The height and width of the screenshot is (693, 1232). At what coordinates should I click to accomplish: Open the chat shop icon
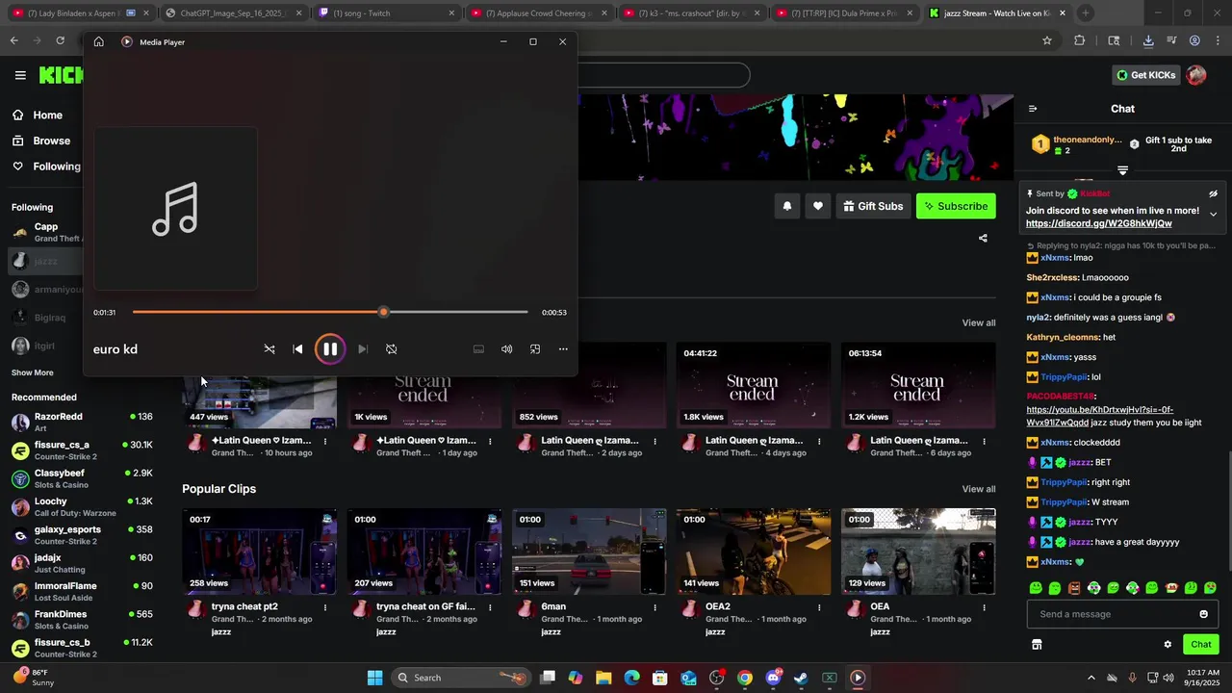[1037, 645]
